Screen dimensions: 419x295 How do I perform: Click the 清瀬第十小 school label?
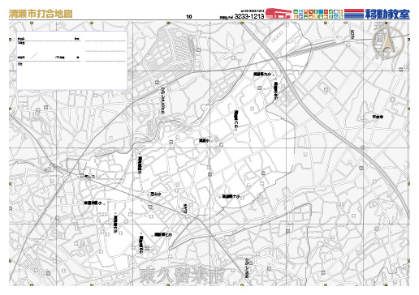[231, 196]
